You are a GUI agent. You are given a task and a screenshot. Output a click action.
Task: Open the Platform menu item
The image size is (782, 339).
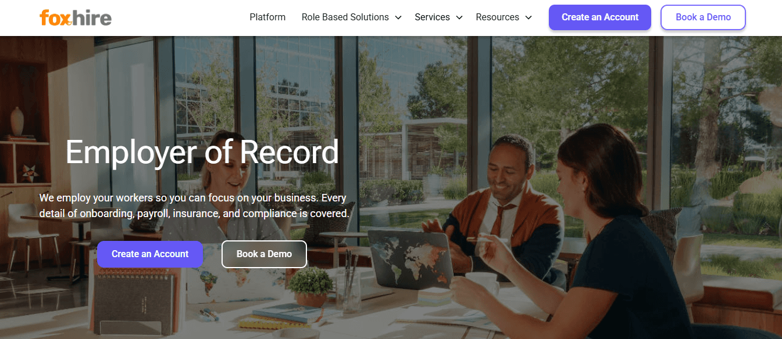pos(267,17)
